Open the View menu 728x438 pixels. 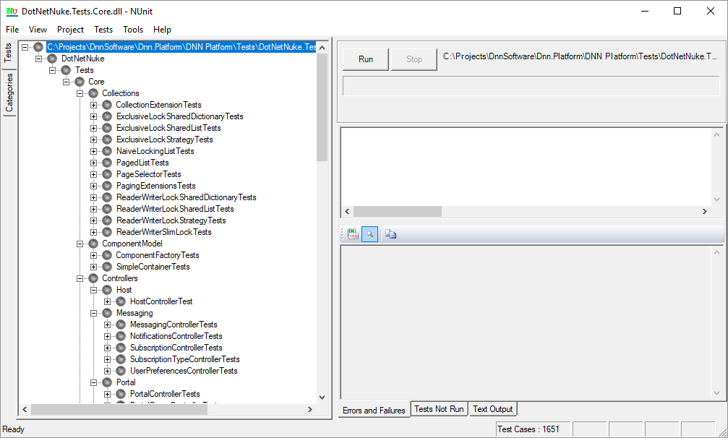click(38, 30)
